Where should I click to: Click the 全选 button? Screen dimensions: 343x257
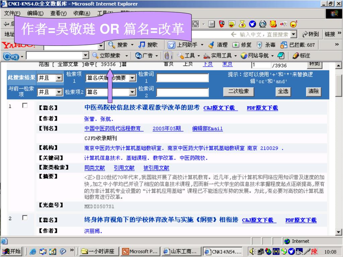tap(283, 91)
